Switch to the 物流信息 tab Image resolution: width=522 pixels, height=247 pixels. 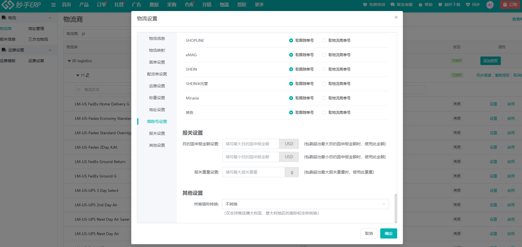(157, 38)
